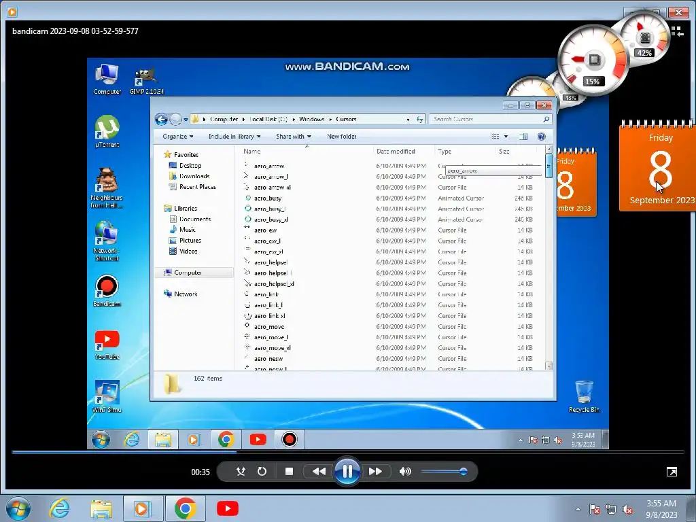Open Google Chrome from the outer taskbar

pyautogui.click(x=185, y=508)
